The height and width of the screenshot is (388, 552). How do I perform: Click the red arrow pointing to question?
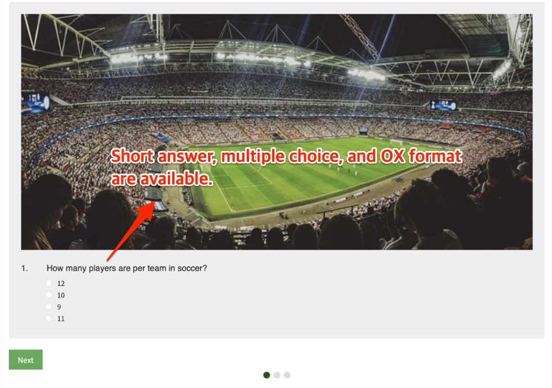[x=131, y=231]
